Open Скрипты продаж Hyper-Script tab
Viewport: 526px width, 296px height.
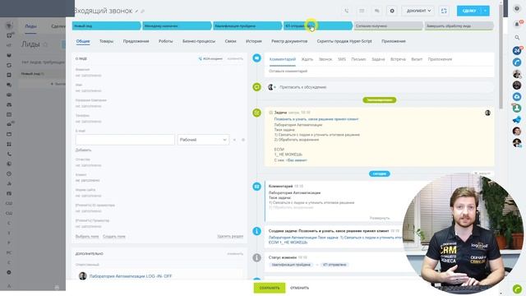[x=344, y=41]
